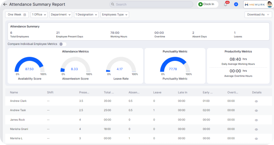The width and height of the screenshot is (274, 145).
Task: View details eye icon for James Rock
Action: tap(257, 120)
